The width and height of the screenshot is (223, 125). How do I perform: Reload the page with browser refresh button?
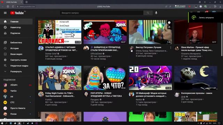13,7
